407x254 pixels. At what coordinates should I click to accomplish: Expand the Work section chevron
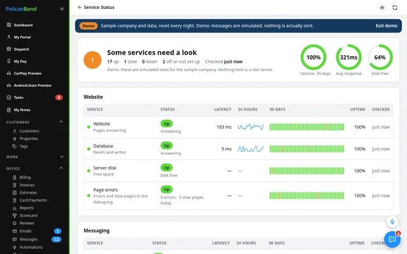(x=62, y=157)
